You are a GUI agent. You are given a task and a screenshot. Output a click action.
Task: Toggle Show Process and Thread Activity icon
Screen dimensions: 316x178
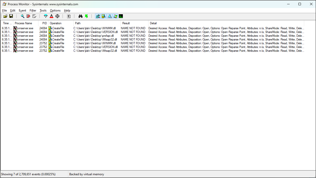[x=115, y=16]
